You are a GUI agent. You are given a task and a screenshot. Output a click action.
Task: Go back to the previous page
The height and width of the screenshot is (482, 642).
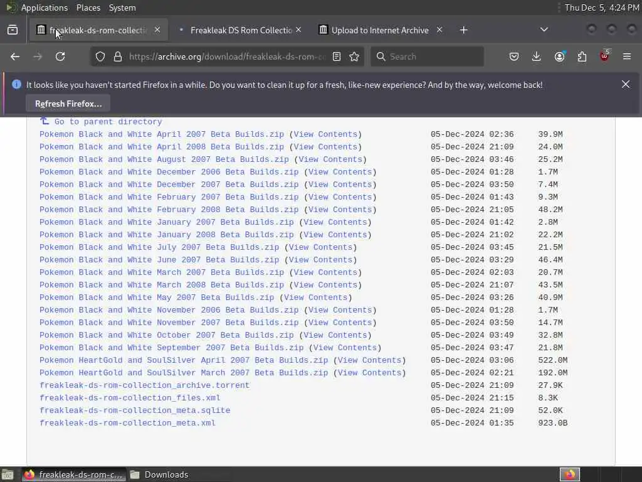point(15,56)
